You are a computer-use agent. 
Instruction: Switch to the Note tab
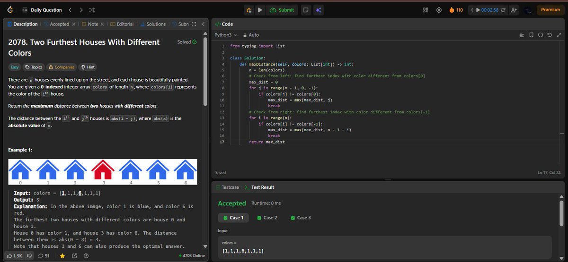(90, 24)
